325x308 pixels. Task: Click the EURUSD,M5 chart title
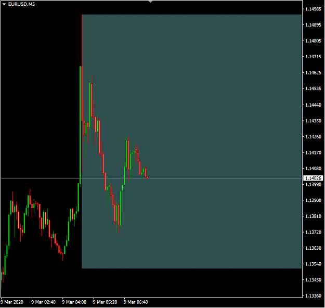pos(21,4)
